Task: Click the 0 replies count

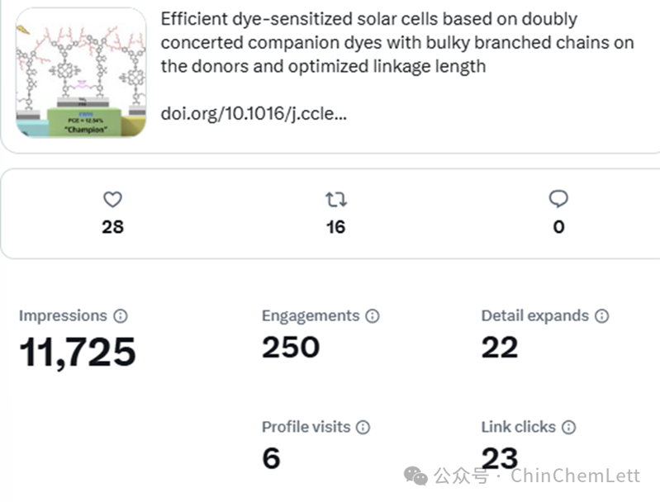Action: point(558,227)
